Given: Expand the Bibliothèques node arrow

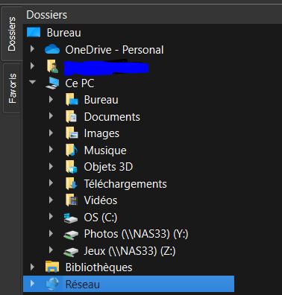Looking at the screenshot, I should pyautogui.click(x=32, y=267).
